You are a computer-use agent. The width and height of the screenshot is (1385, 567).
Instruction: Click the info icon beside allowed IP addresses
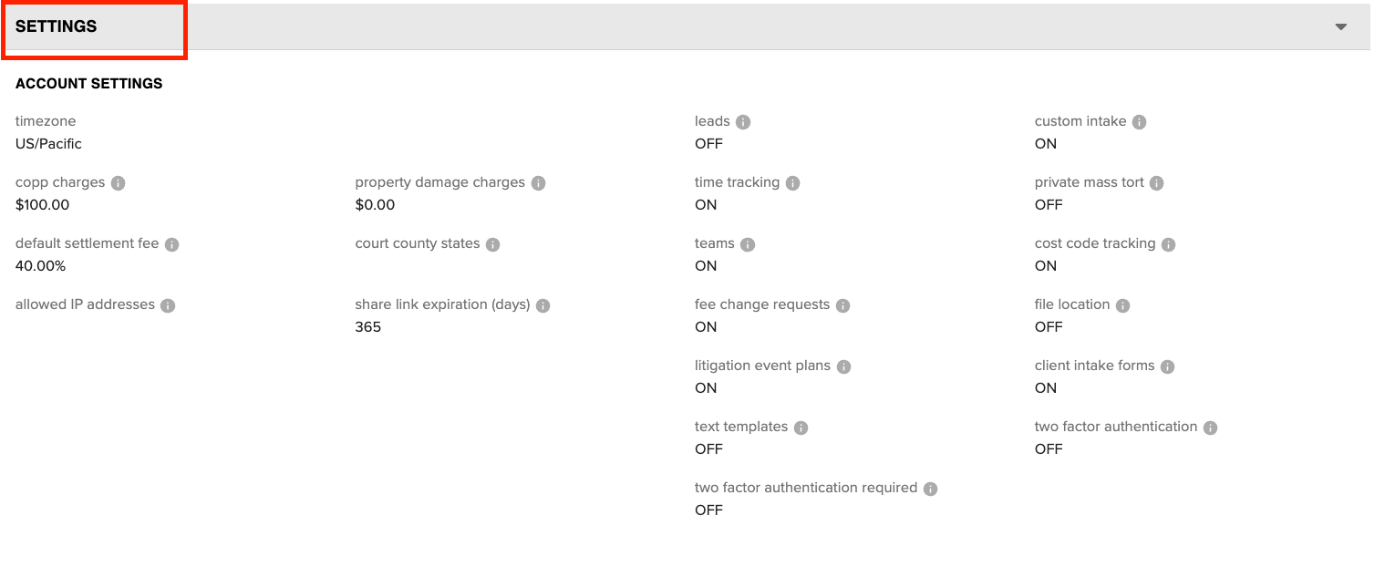click(168, 305)
